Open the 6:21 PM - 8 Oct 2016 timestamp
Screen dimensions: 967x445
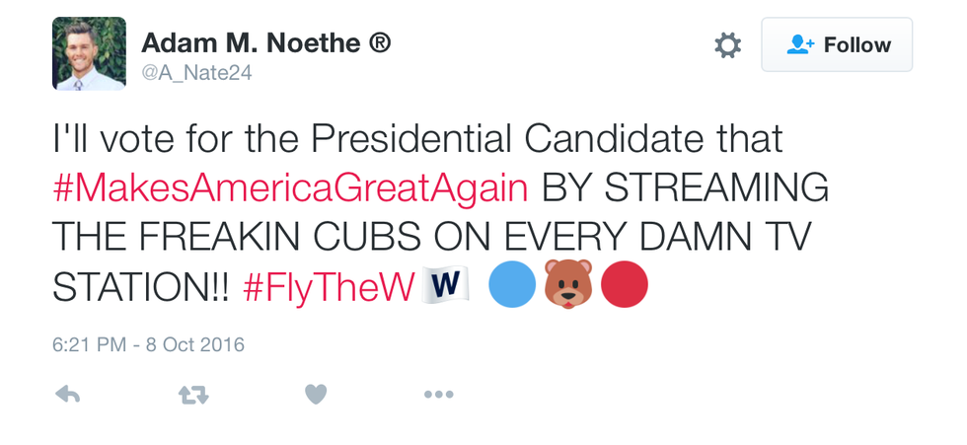[x=148, y=345]
